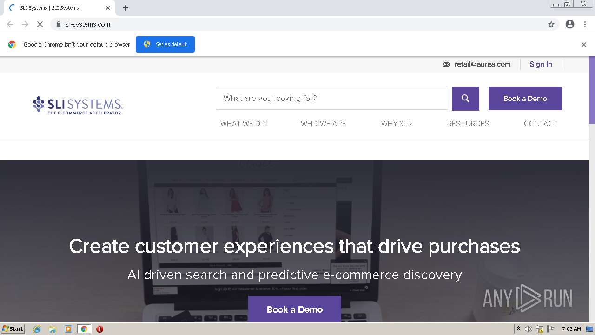
Task: Bookmark this page with star icon
Action: [551, 24]
